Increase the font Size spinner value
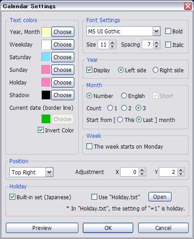The height and width of the screenshot is (239, 194). [x=113, y=42]
